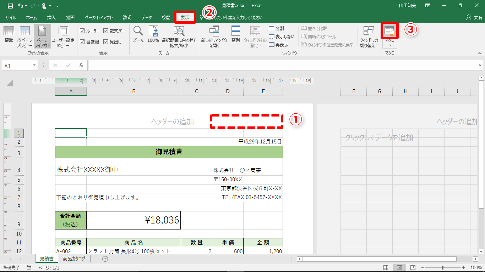Uncheck the 数式バー checkbox

tap(106, 31)
